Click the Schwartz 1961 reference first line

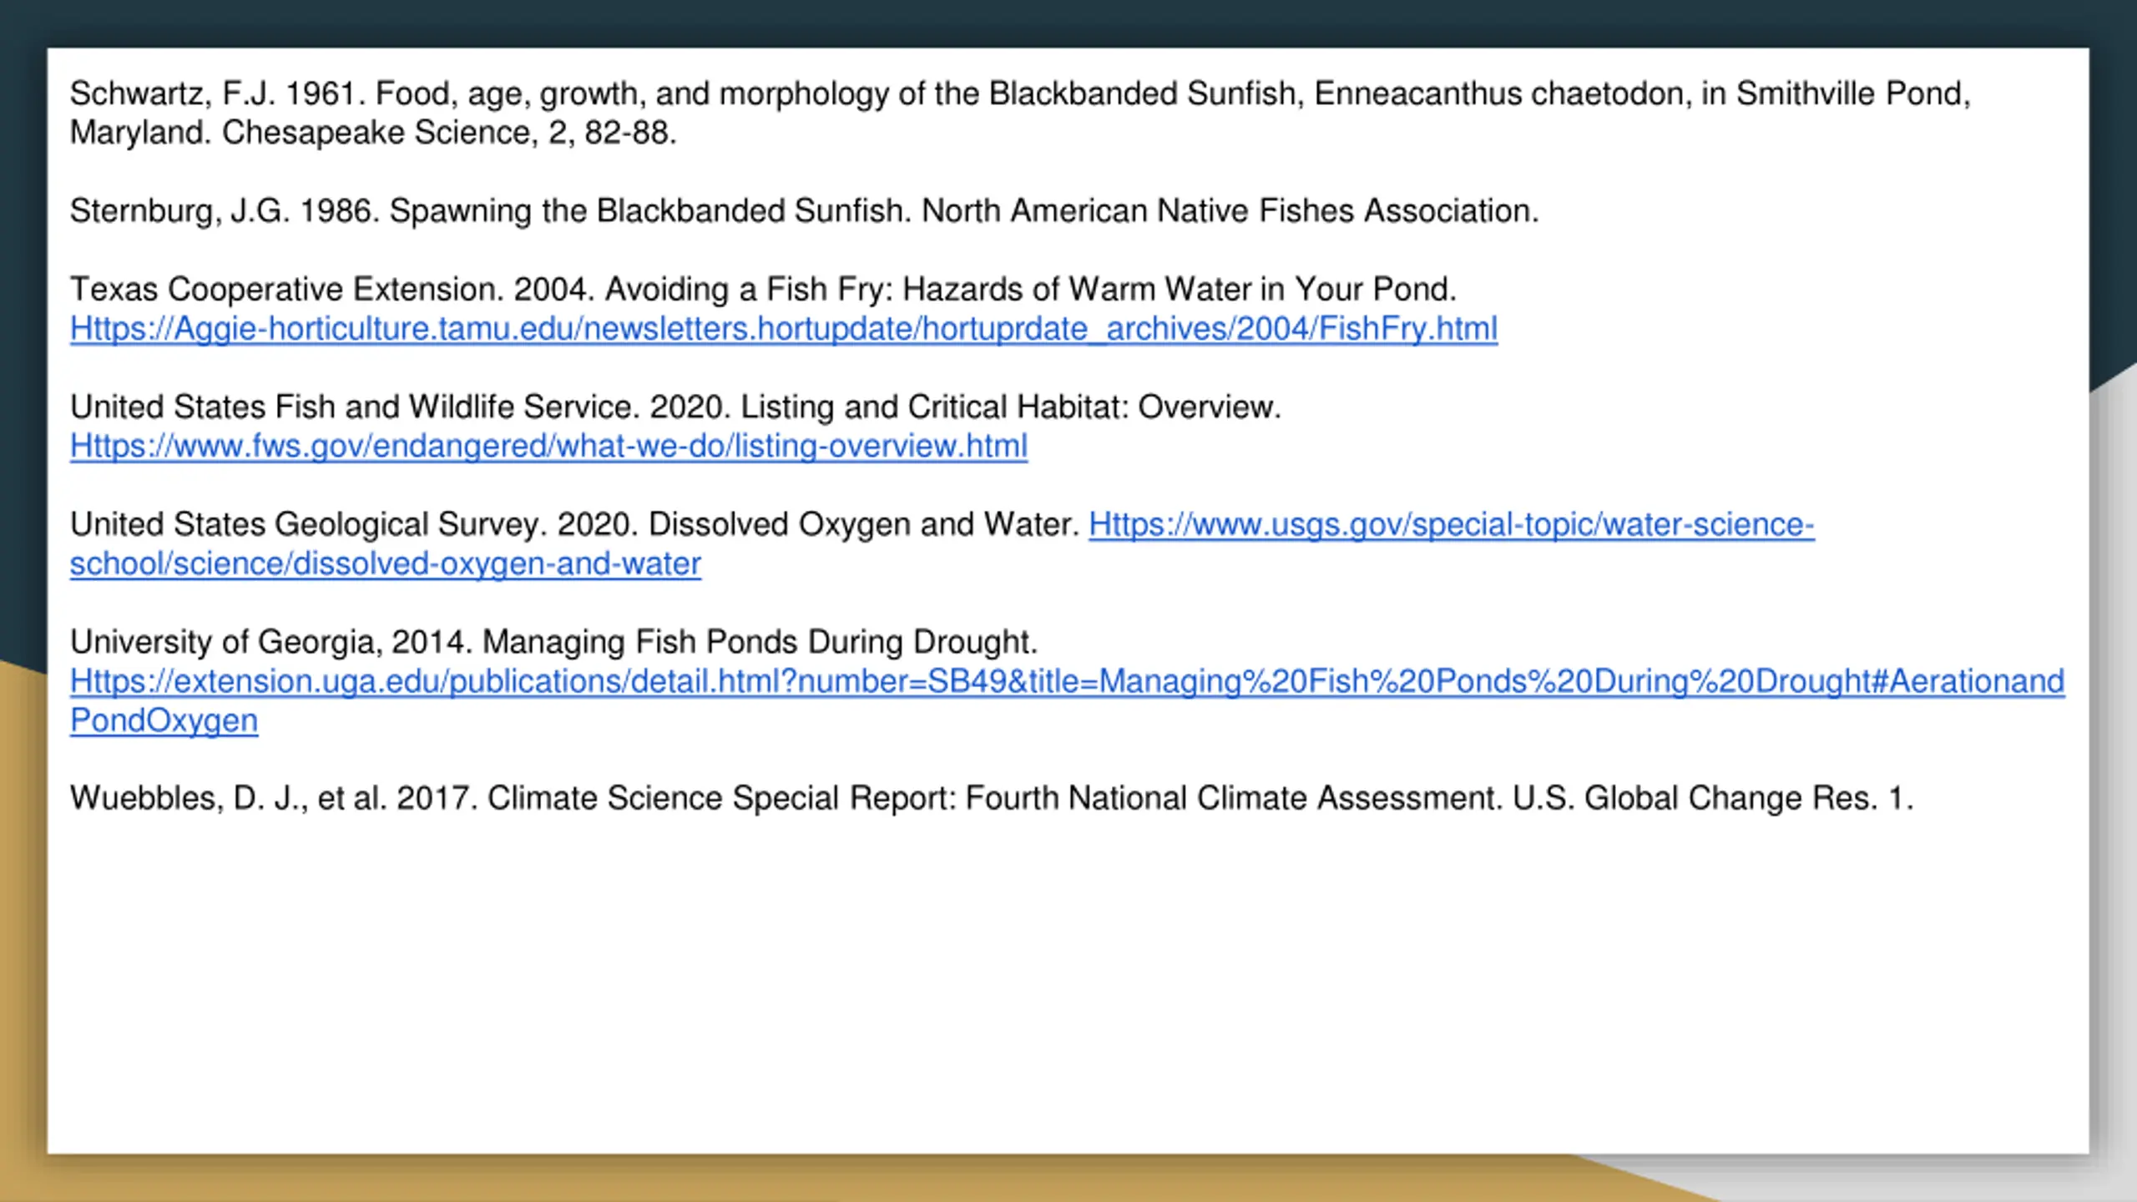click(x=1020, y=93)
